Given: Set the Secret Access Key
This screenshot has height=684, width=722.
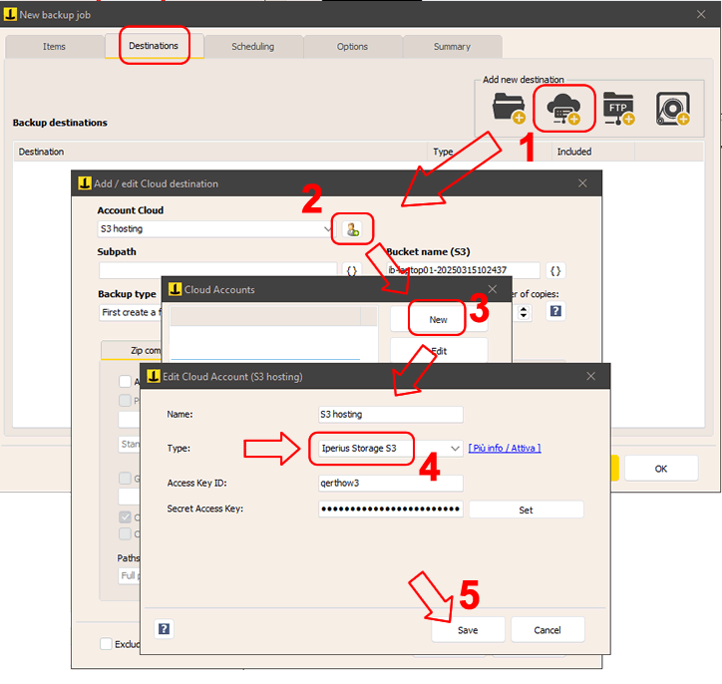Looking at the screenshot, I should pos(526,510).
